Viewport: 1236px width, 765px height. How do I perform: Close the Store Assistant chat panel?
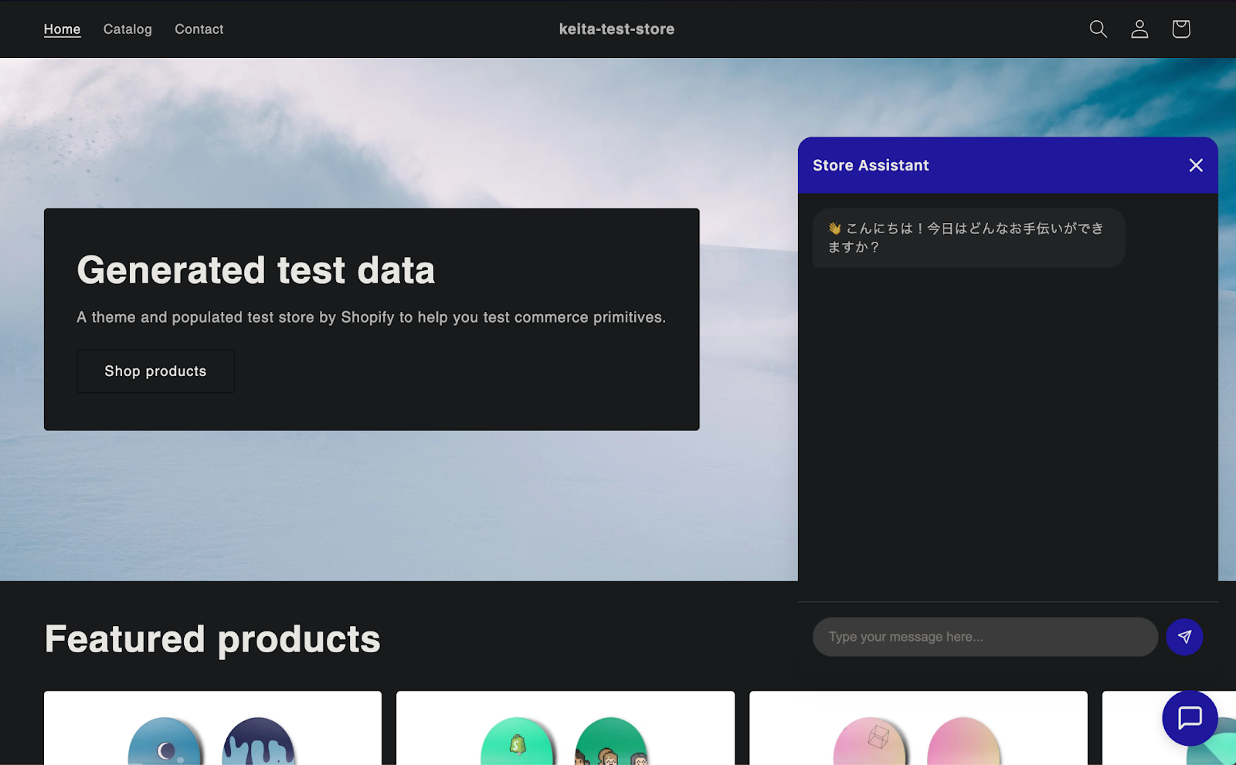click(x=1196, y=165)
